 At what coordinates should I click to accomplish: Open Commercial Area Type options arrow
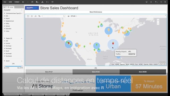[x=22, y=14]
